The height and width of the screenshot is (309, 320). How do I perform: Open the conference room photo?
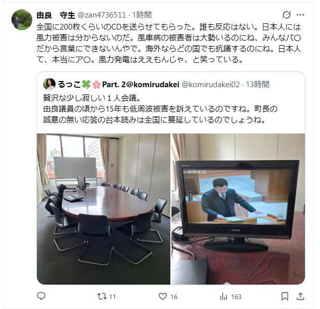[x=103, y=209]
